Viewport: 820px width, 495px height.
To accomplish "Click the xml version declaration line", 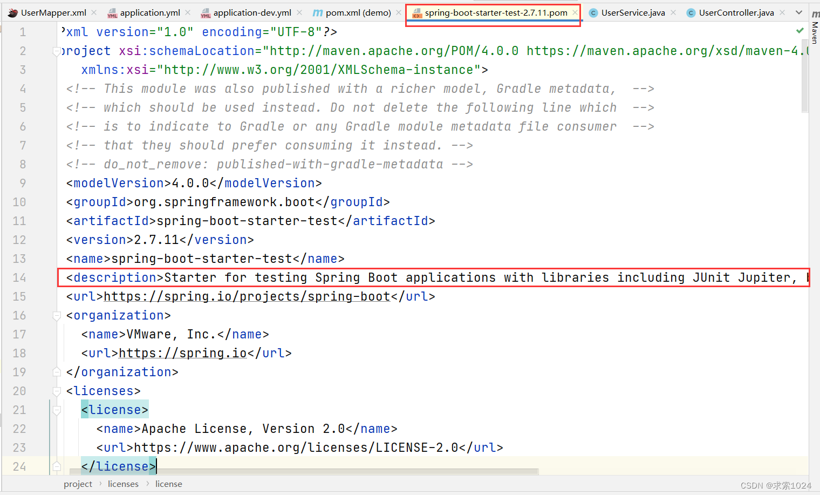I will point(199,32).
